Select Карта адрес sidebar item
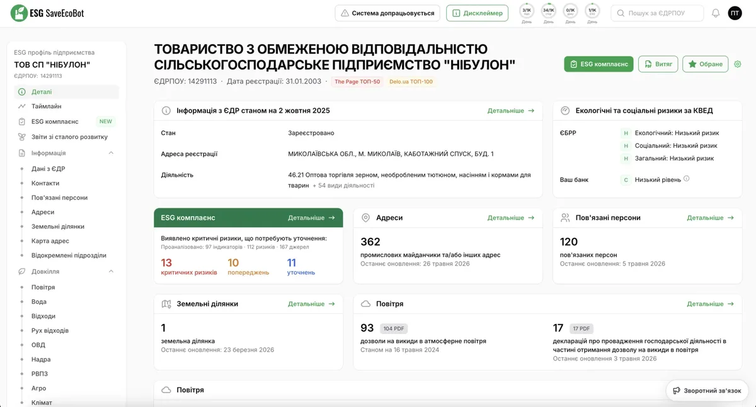The image size is (756, 407). [50, 241]
